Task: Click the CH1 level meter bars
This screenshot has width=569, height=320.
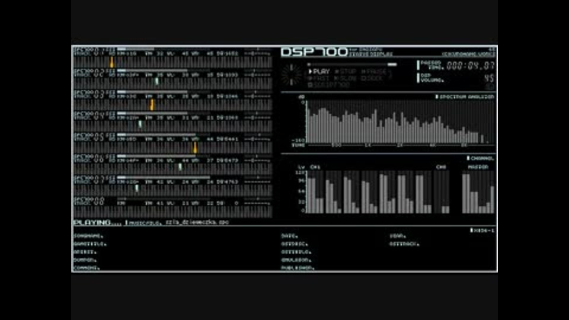Action: click(x=315, y=192)
